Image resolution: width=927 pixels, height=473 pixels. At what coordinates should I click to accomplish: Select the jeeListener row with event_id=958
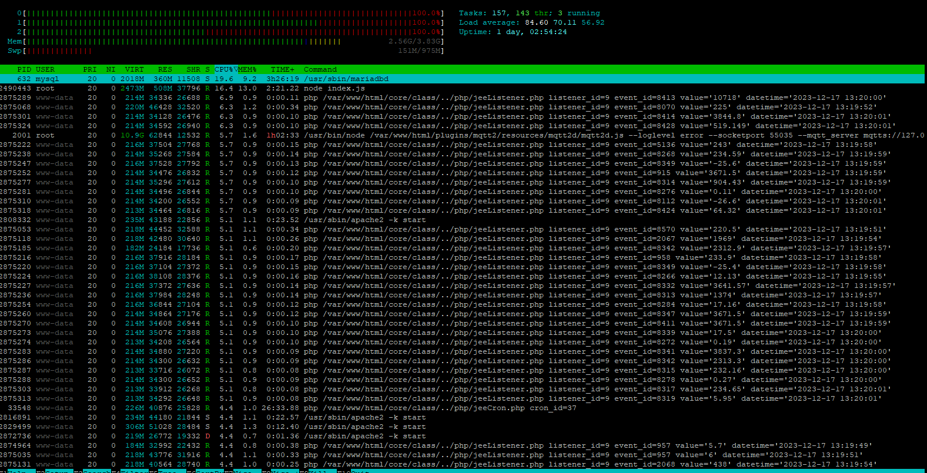coord(462,257)
